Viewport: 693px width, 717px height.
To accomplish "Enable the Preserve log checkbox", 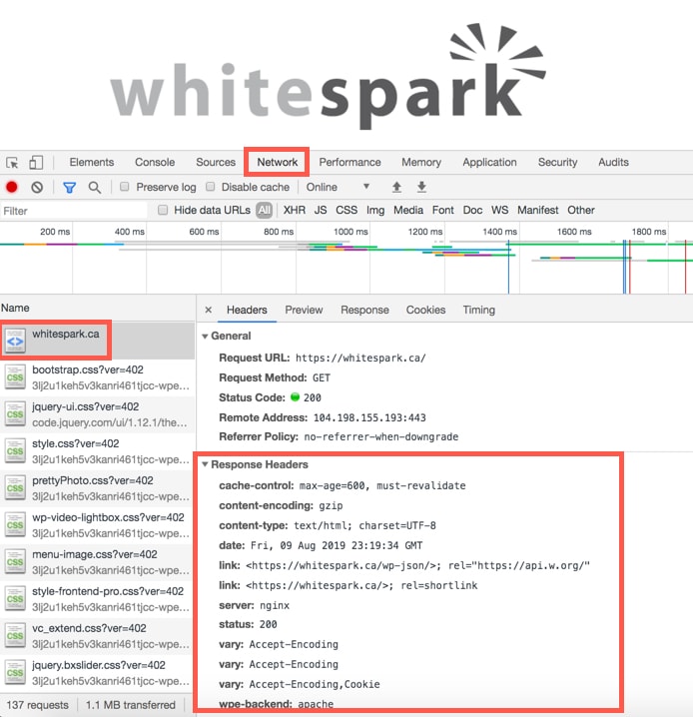I will (x=125, y=187).
